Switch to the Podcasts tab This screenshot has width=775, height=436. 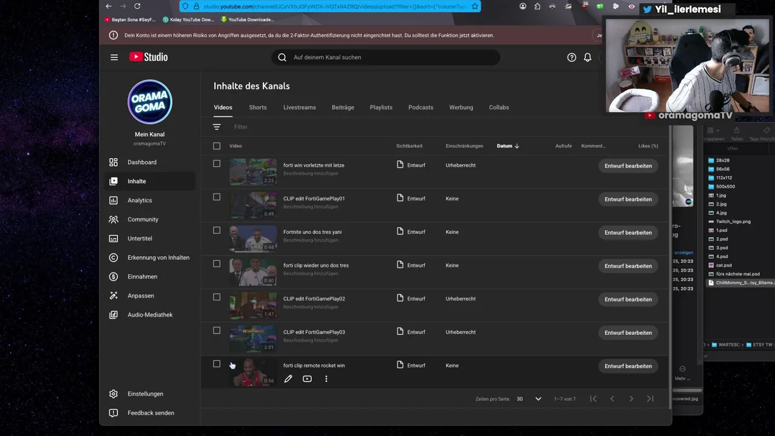click(421, 107)
